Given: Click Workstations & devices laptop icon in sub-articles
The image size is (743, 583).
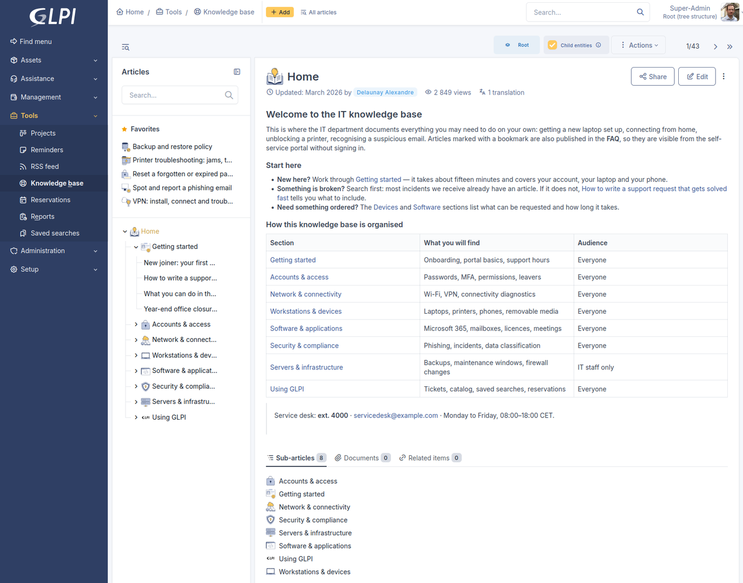Looking at the screenshot, I should 270,571.
